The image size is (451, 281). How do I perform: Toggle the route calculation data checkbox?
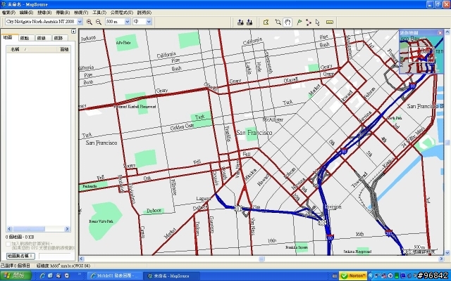[8, 244]
